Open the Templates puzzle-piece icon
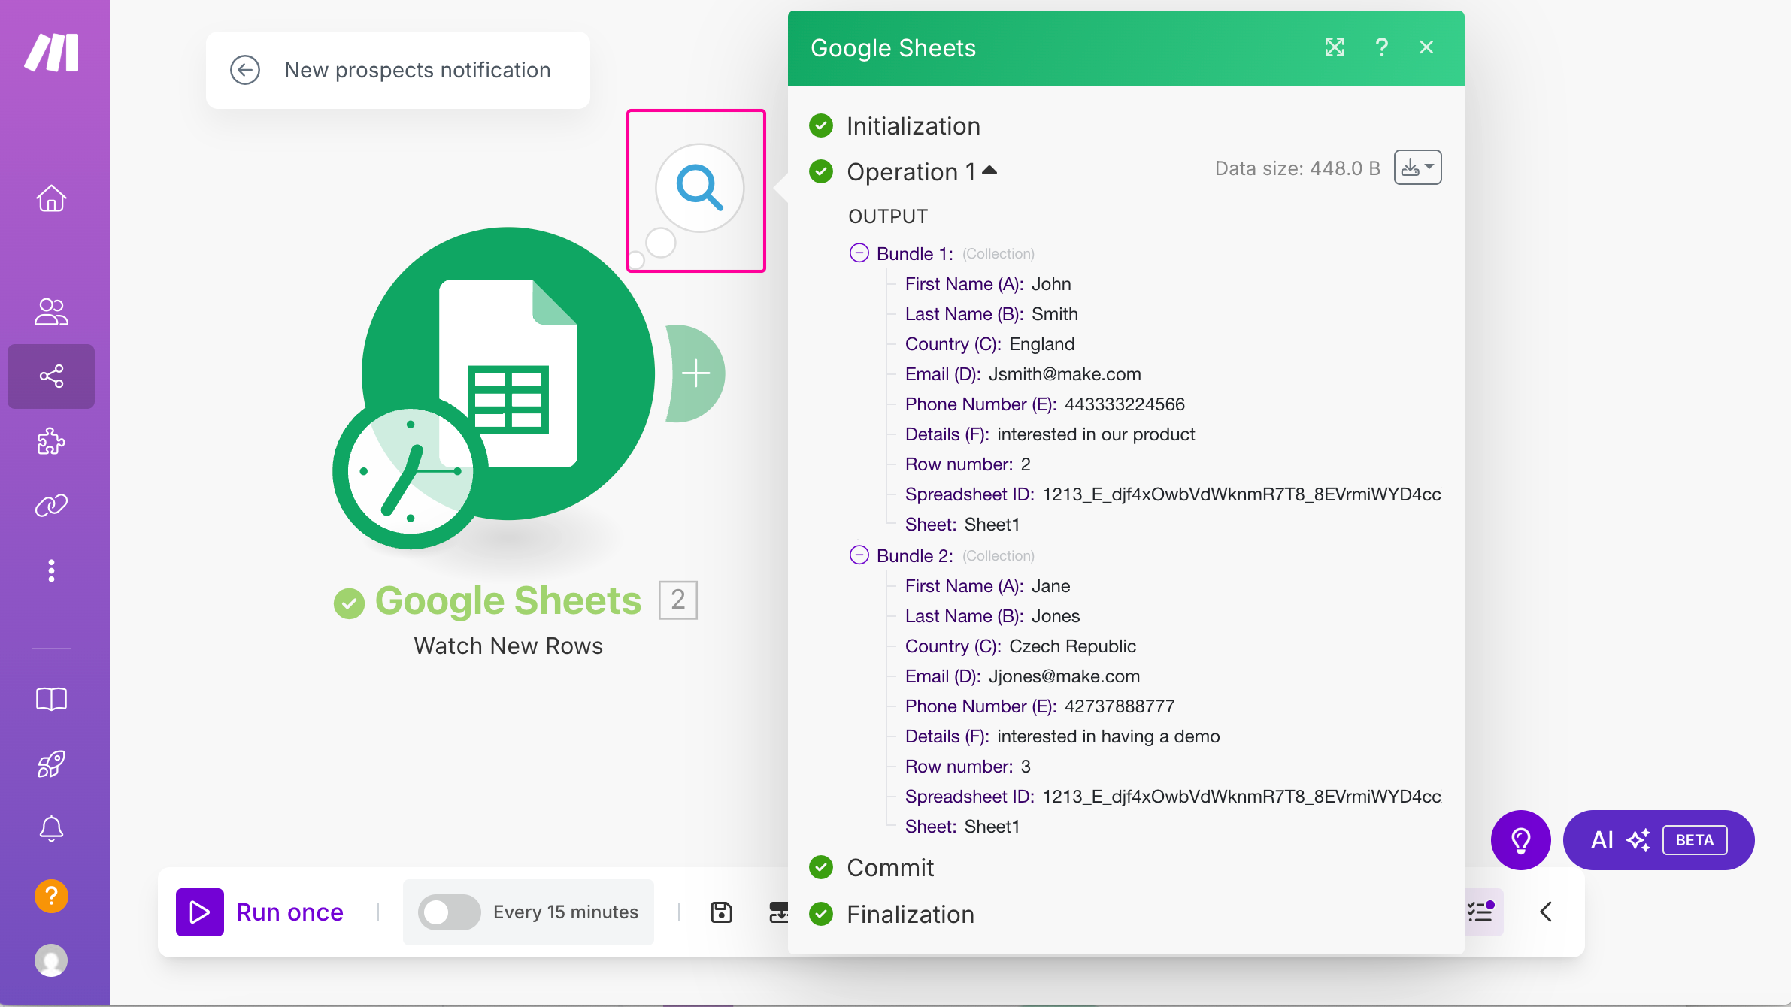The height and width of the screenshot is (1007, 1791). click(51, 441)
